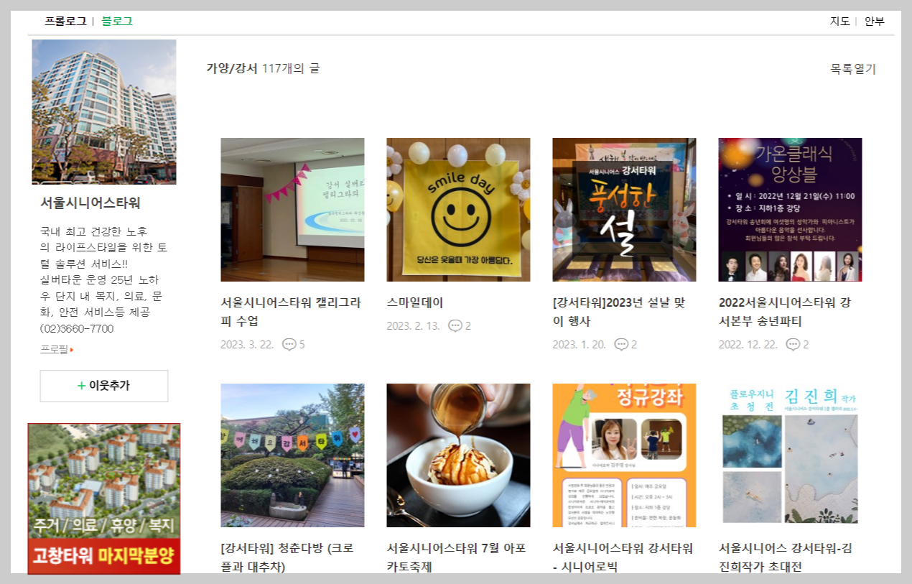This screenshot has height=584, width=912.
Task: Open post 서울시니어스타워 강서타워 - 시니어로빅
Action: [623, 557]
